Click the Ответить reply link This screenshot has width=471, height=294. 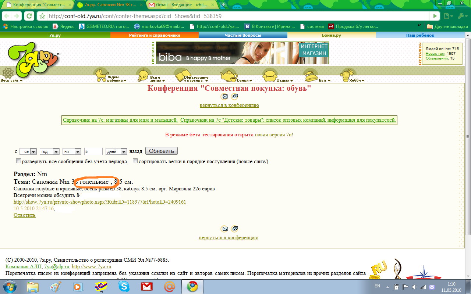(25, 215)
